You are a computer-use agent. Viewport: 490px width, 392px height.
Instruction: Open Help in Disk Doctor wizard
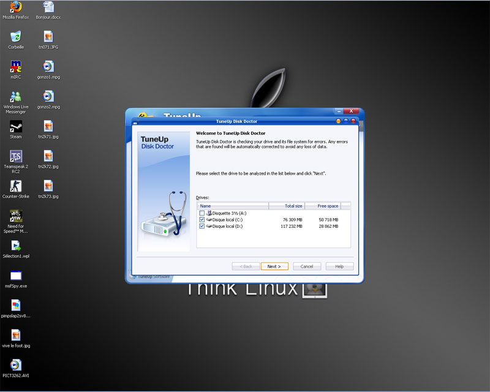(x=340, y=266)
